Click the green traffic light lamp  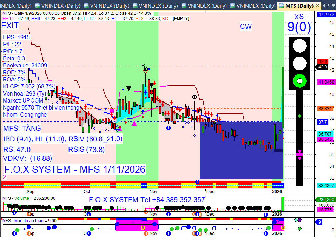(299, 81)
